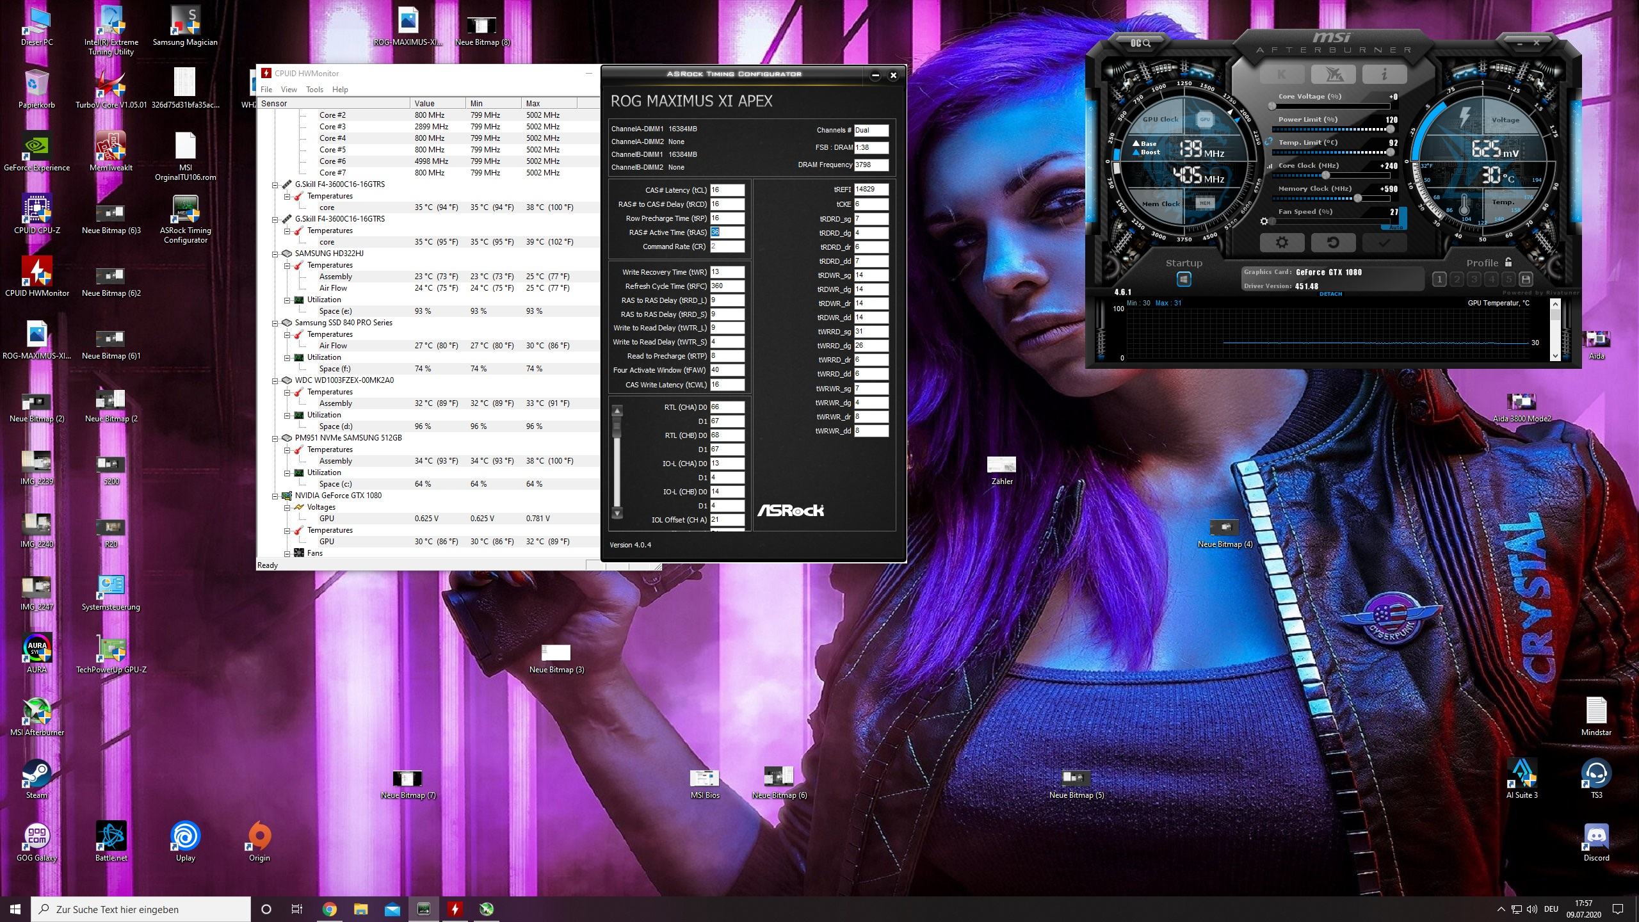Open Google Chrome from the taskbar
This screenshot has width=1639, height=922.
tap(330, 909)
